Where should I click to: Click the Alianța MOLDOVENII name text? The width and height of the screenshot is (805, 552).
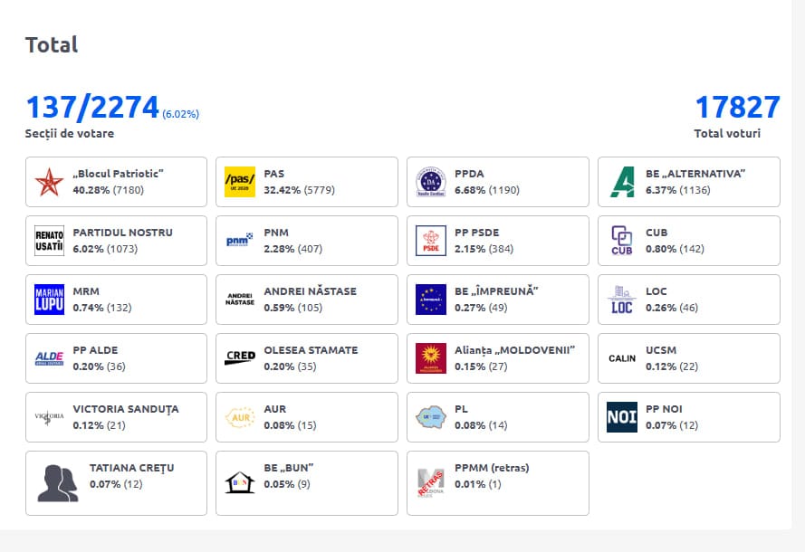click(x=515, y=350)
